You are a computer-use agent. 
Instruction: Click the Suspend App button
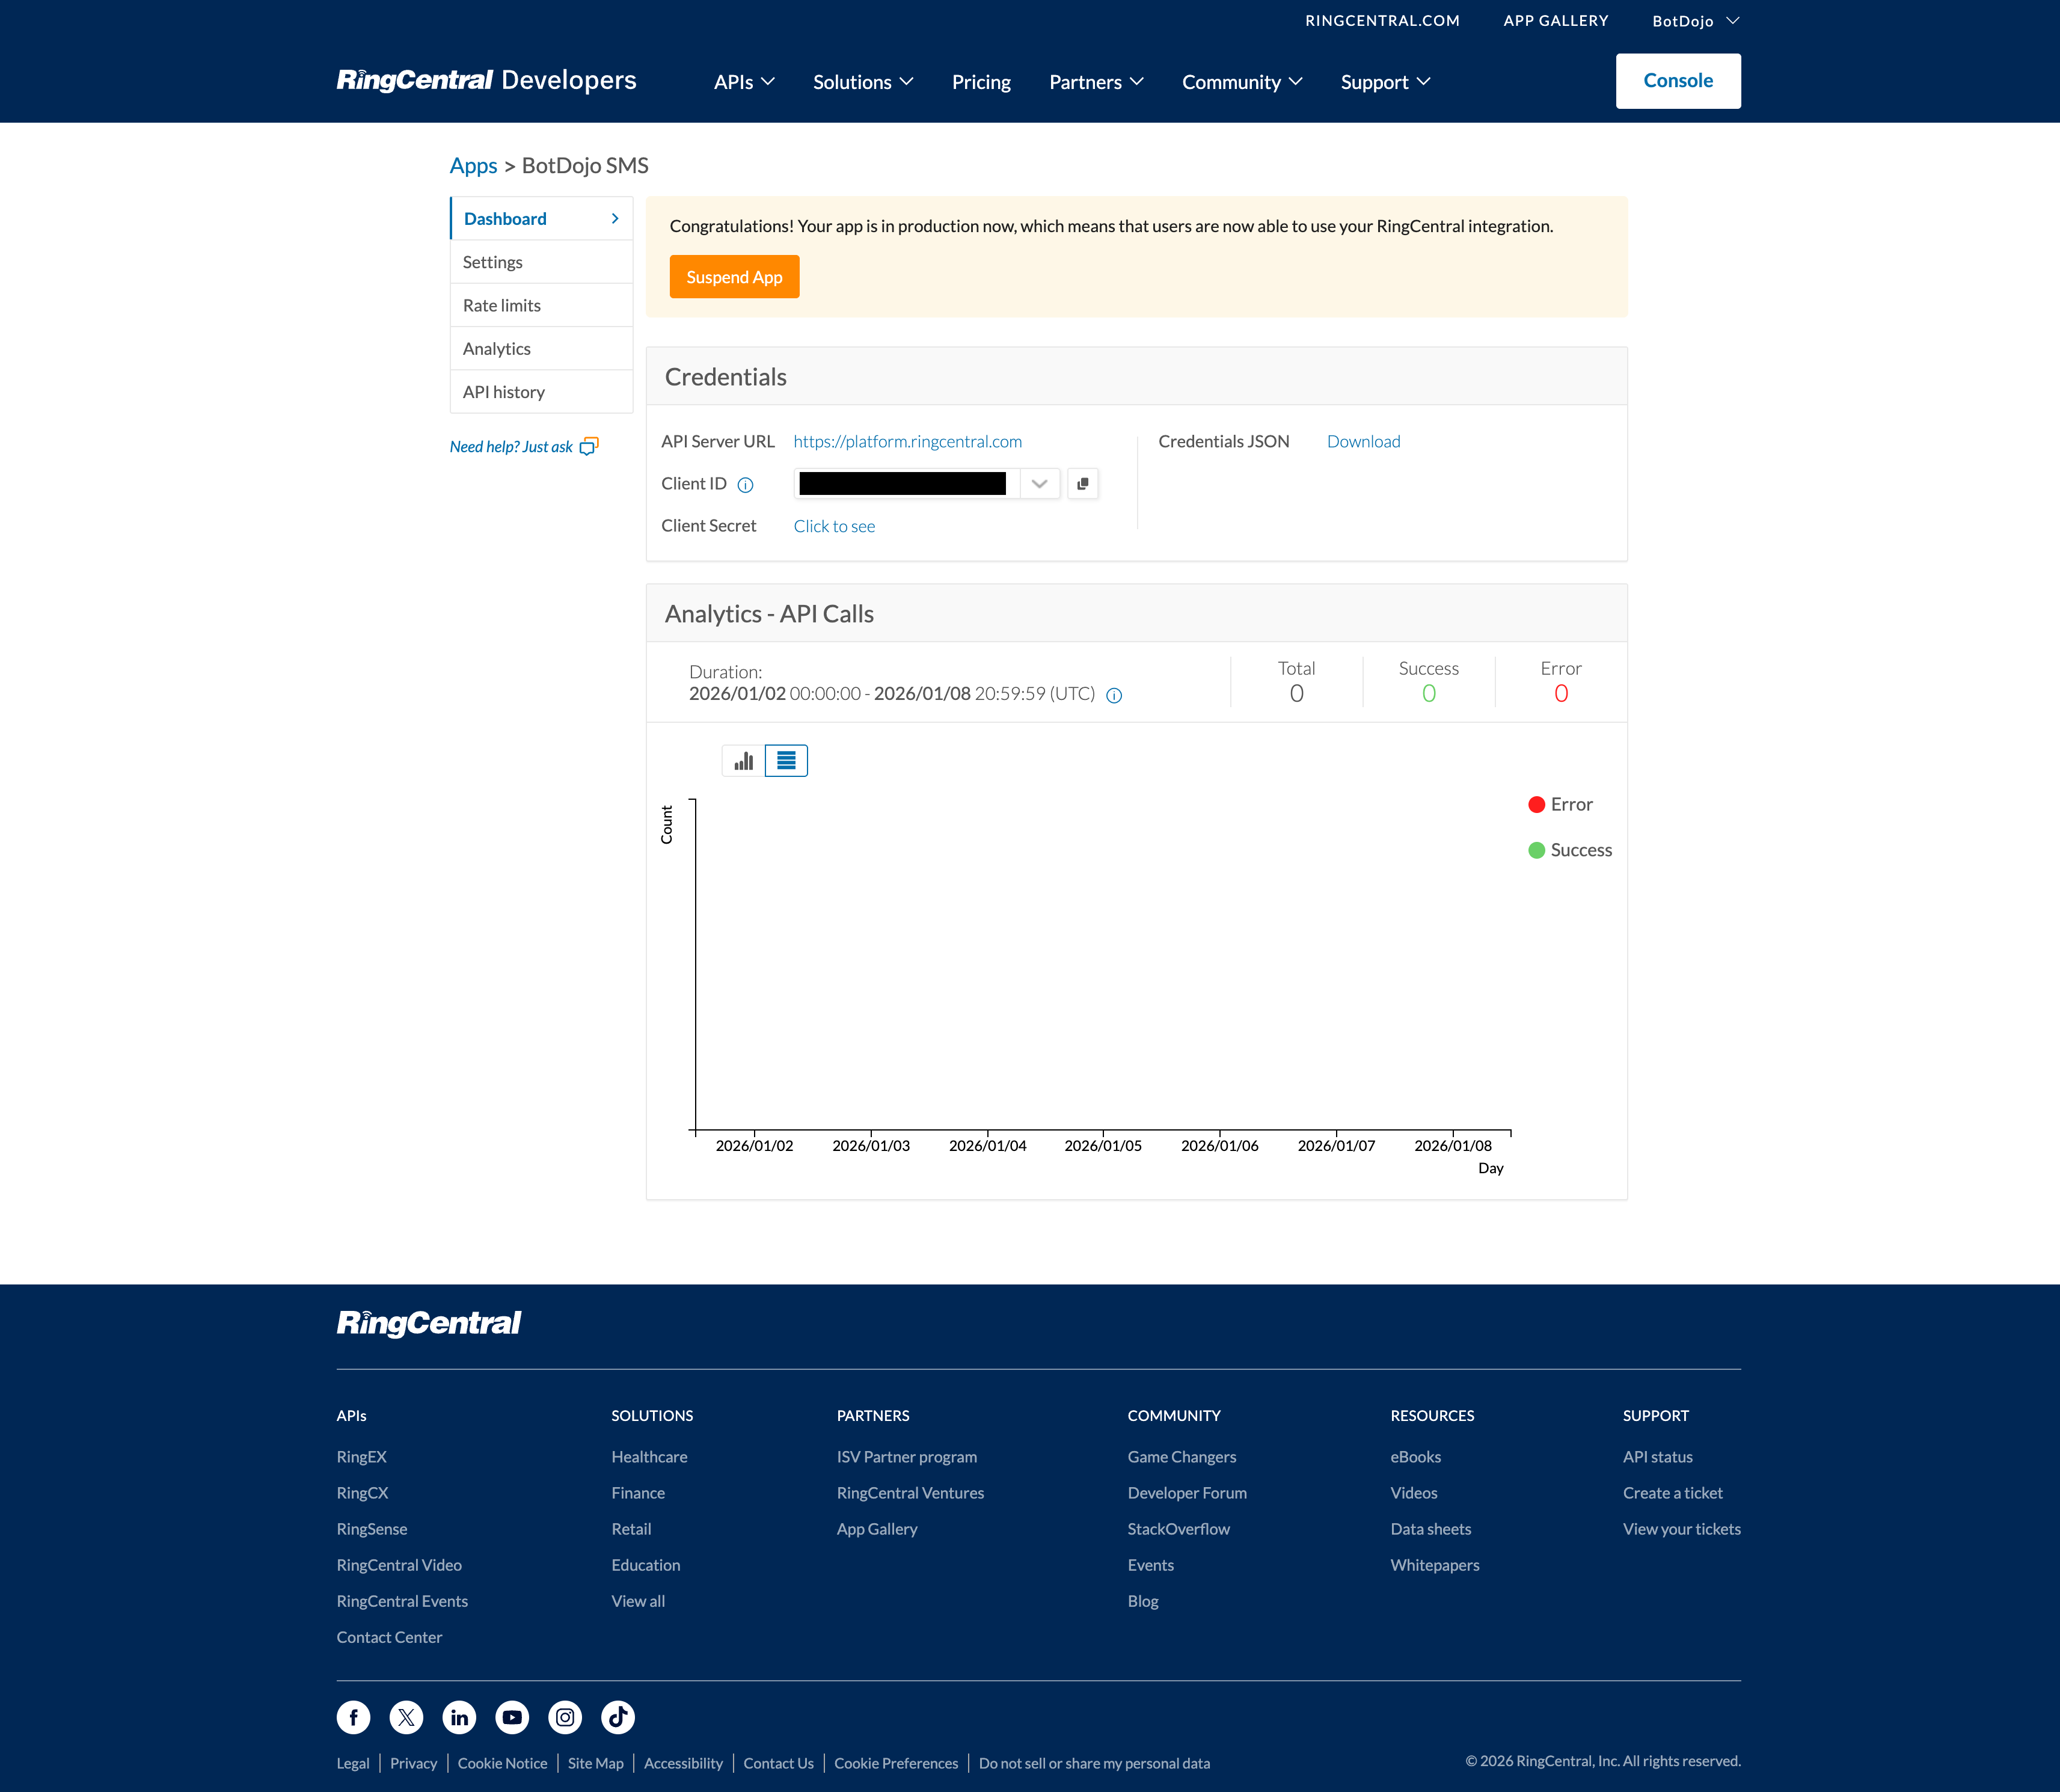point(734,276)
